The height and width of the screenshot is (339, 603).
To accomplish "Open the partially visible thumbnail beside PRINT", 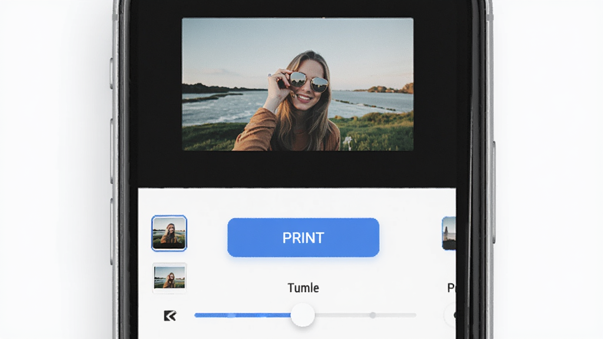I will pyautogui.click(x=449, y=233).
